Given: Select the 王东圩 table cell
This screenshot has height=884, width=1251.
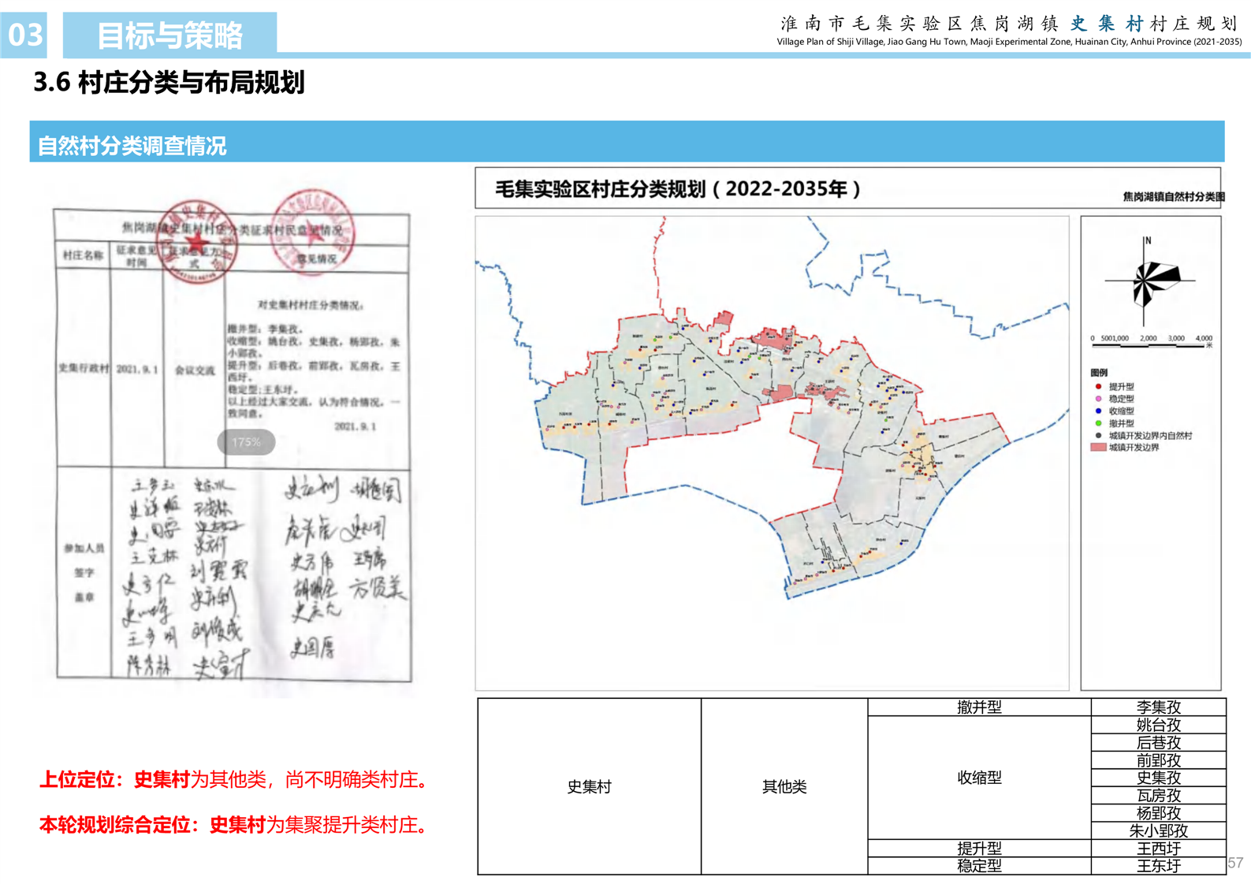Looking at the screenshot, I should [1158, 866].
